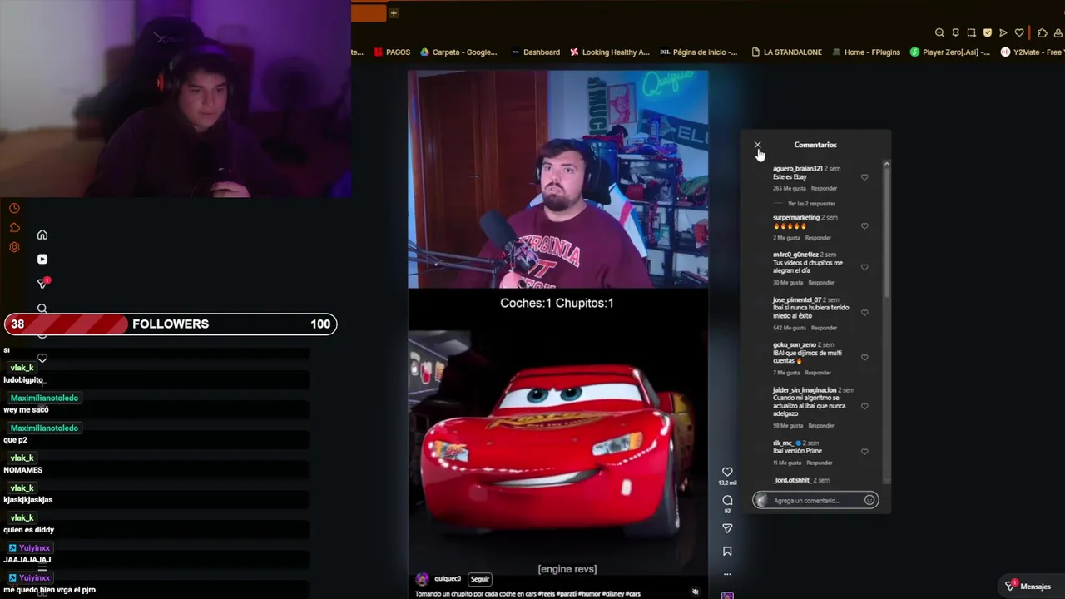Open a new browser tab

(394, 12)
